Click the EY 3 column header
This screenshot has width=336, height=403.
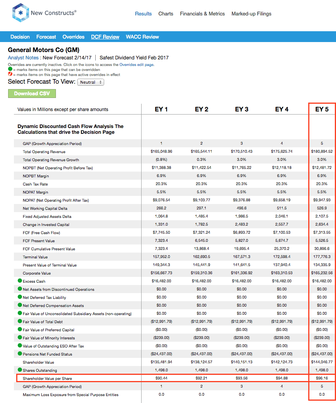click(241, 110)
